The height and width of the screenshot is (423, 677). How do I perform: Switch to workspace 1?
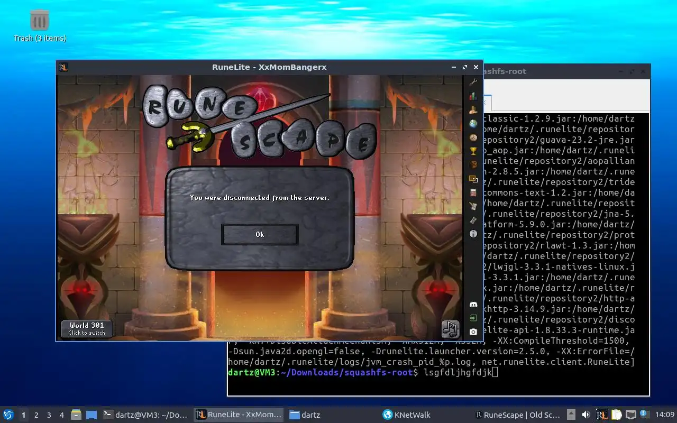23,415
